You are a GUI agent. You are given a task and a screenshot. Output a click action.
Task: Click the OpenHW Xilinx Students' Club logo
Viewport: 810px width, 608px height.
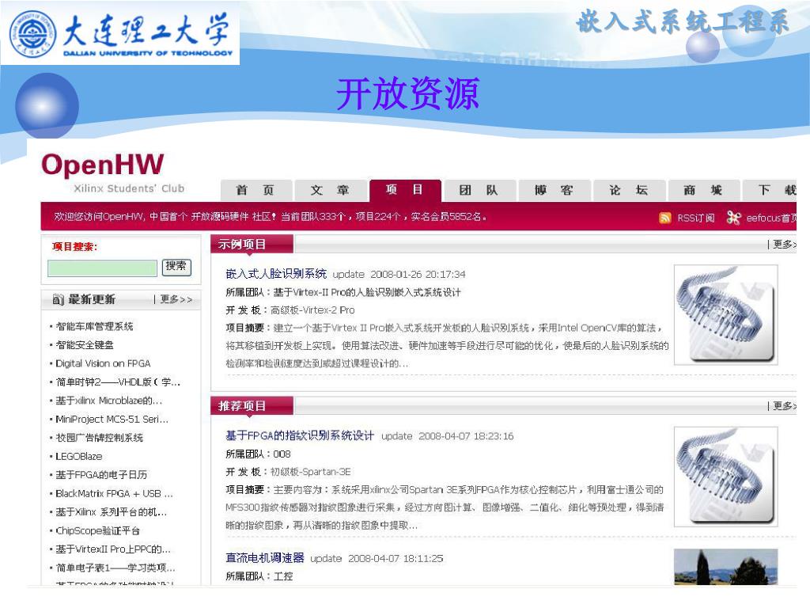click(112, 172)
